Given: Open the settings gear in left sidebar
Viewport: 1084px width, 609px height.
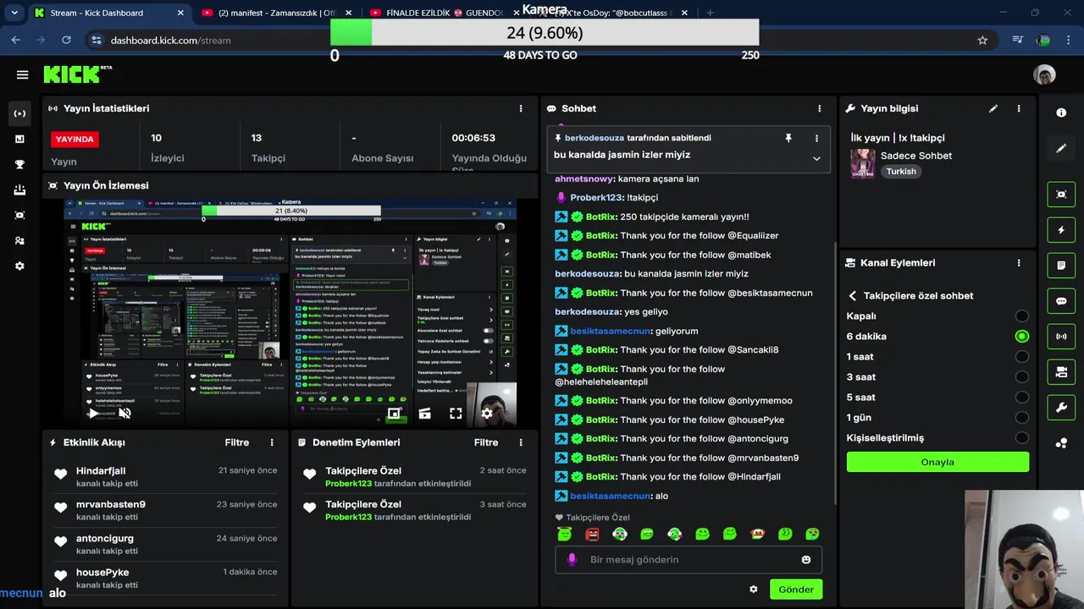Looking at the screenshot, I should pyautogui.click(x=20, y=266).
